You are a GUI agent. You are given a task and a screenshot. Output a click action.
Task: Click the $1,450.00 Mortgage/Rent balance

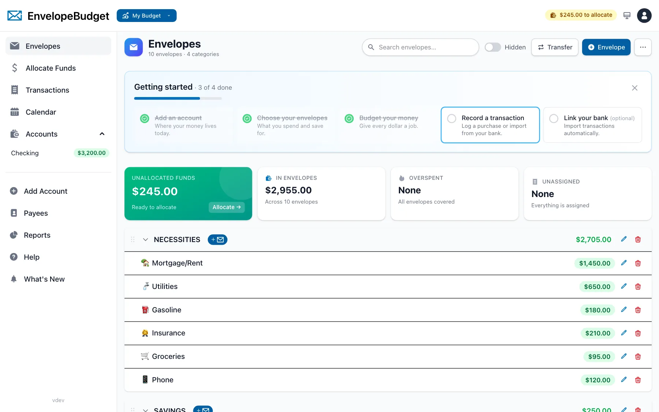click(595, 263)
